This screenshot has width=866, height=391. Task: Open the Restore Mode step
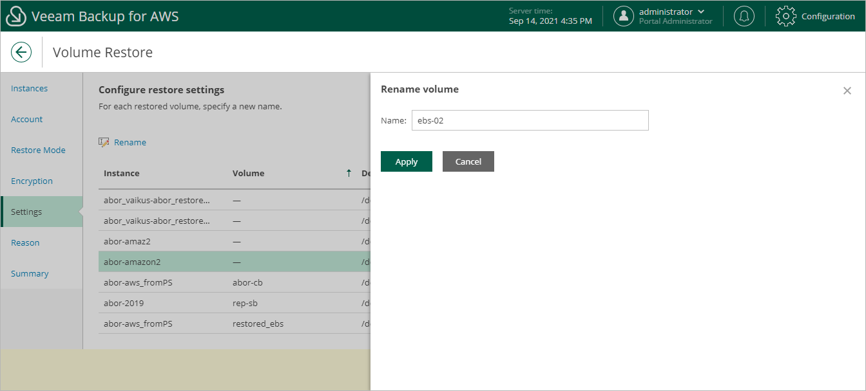38,150
